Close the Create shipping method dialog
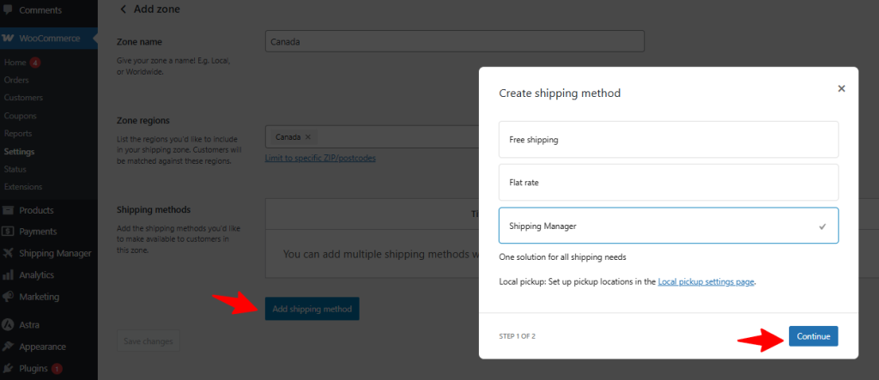 point(841,88)
